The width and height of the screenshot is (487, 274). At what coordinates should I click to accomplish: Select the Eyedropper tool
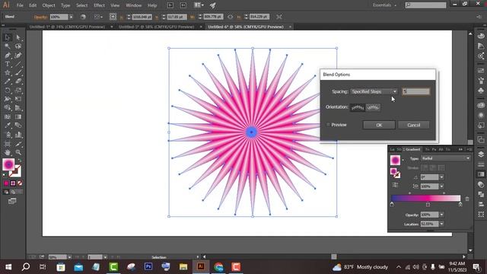click(8, 126)
